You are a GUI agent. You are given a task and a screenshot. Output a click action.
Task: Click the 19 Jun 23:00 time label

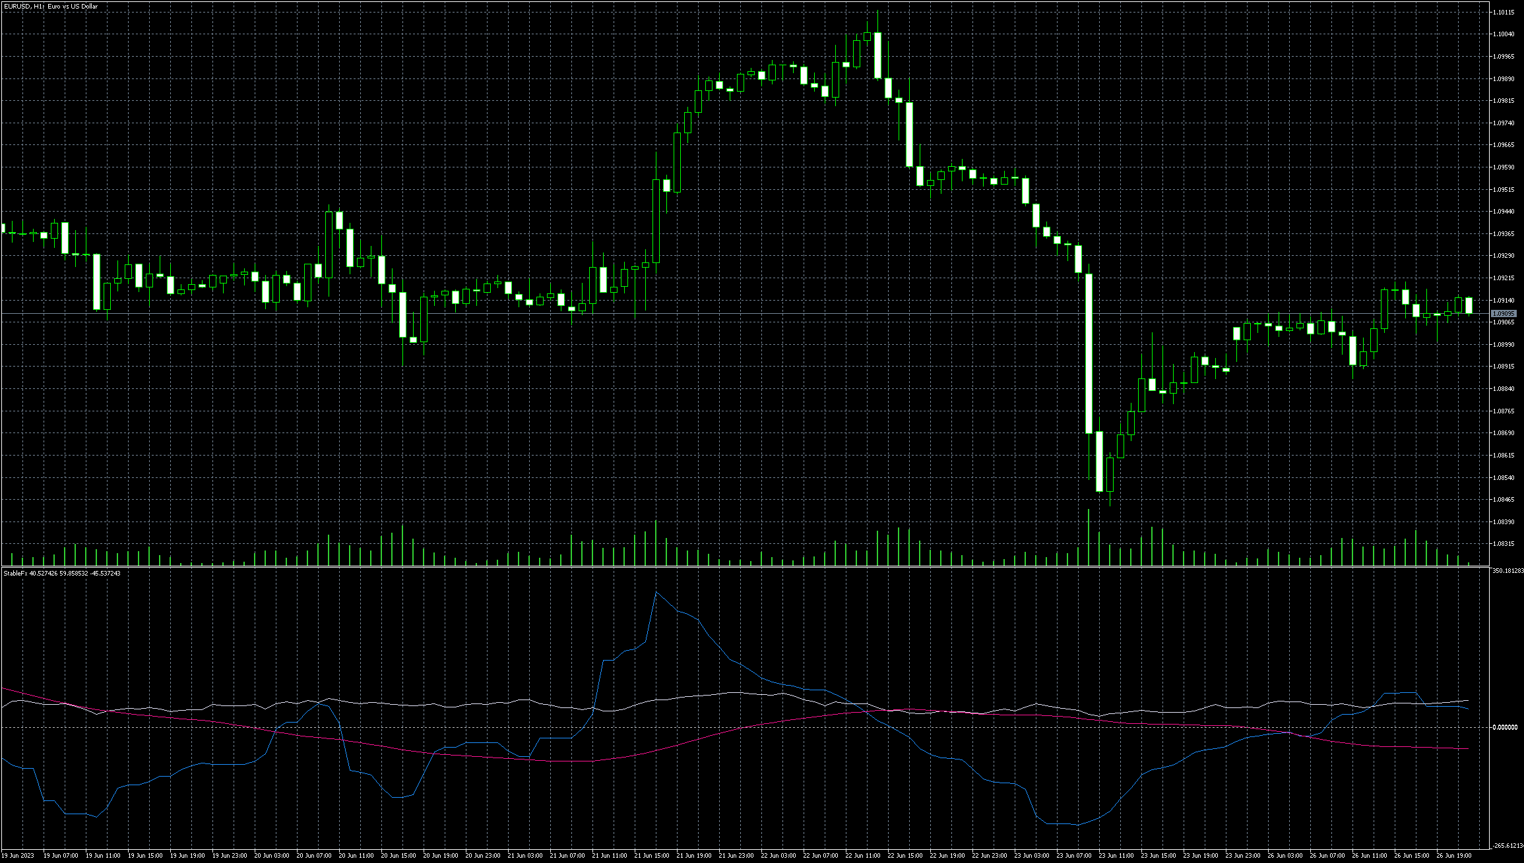[230, 856]
